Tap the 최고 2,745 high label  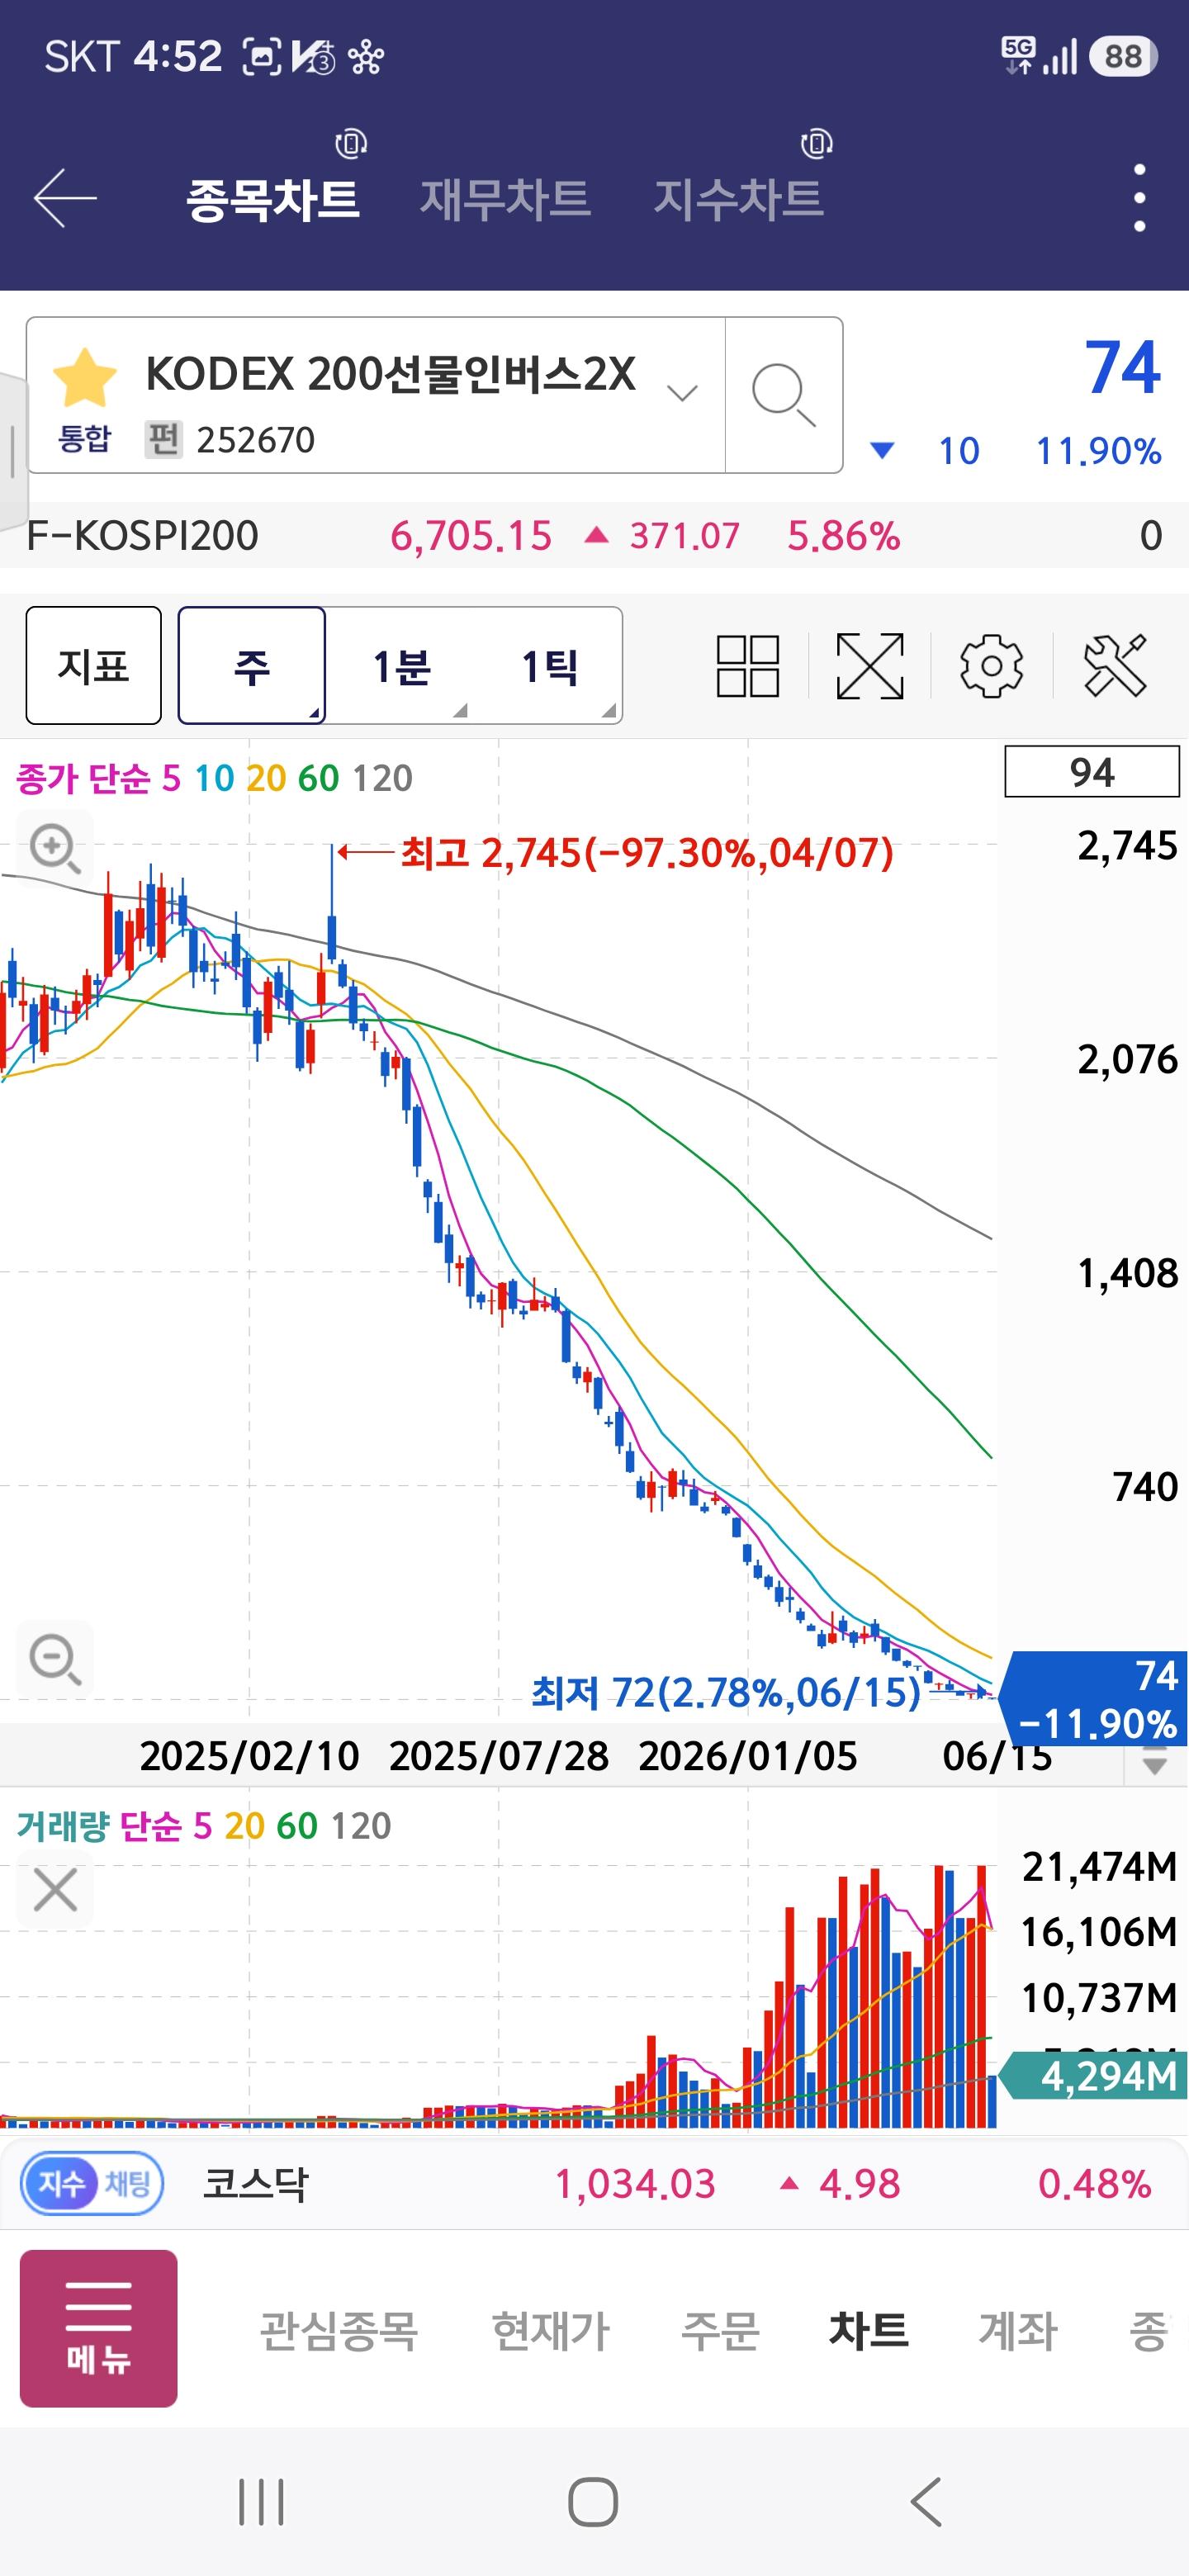[646, 853]
